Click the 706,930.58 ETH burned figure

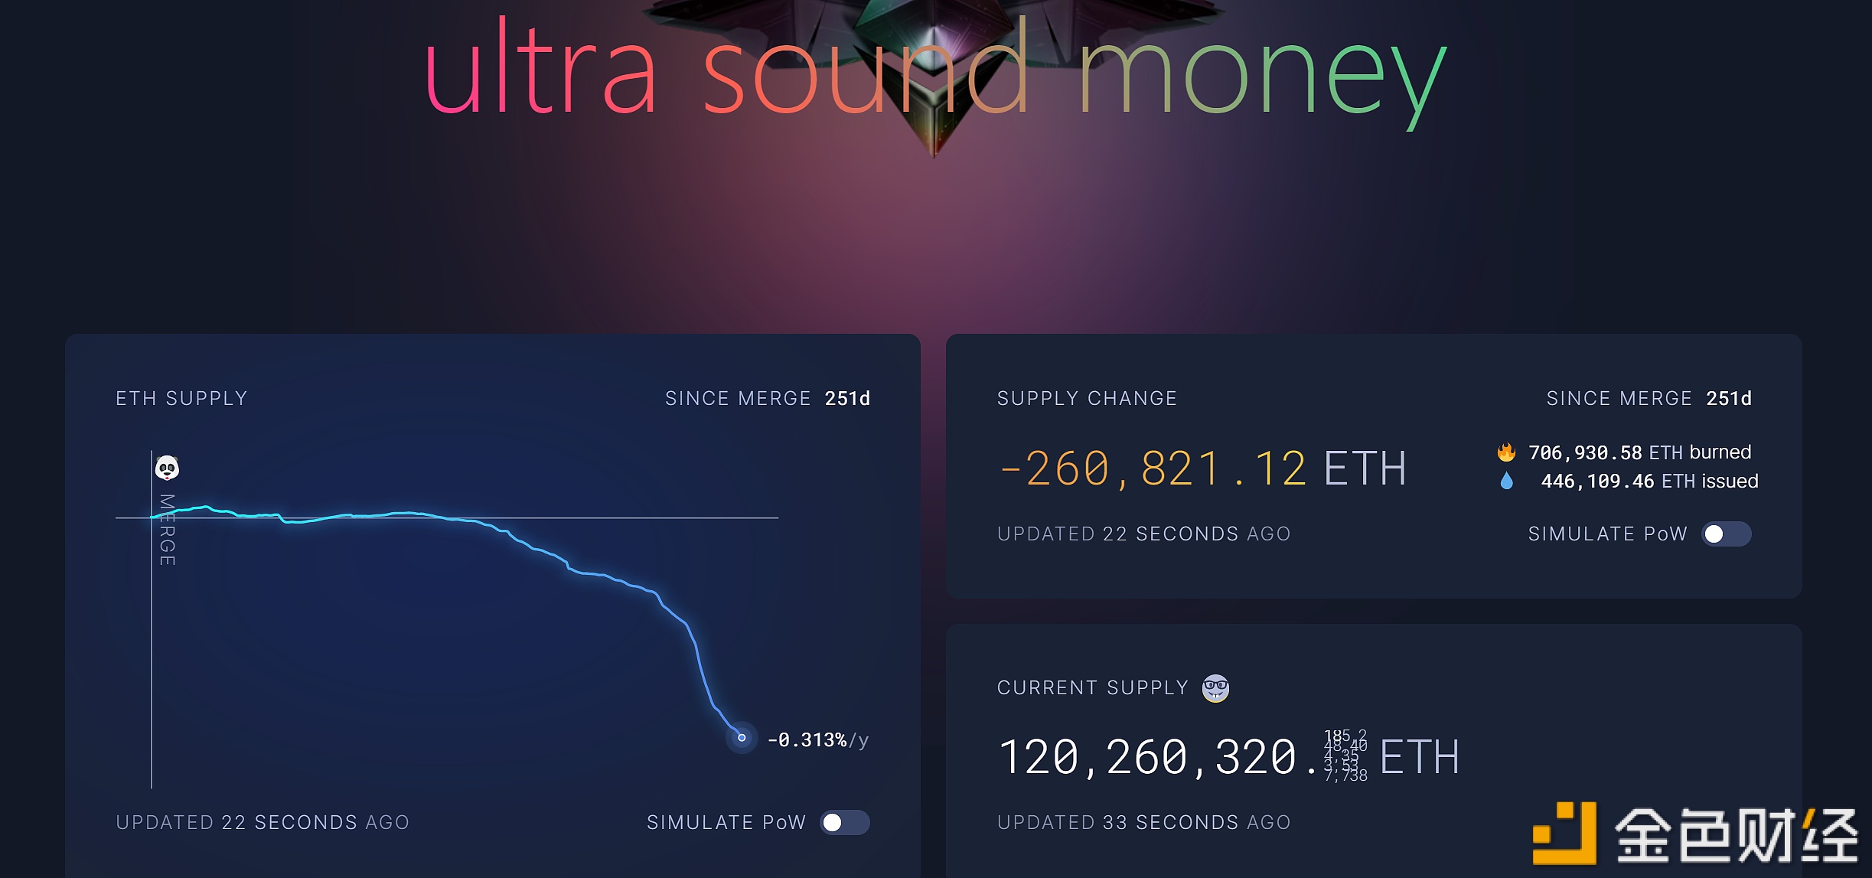click(x=1639, y=452)
